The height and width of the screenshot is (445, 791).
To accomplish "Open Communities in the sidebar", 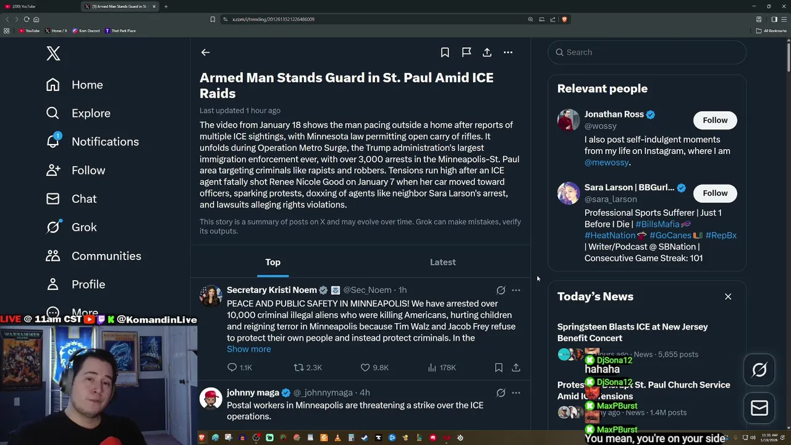I will pos(93,256).
